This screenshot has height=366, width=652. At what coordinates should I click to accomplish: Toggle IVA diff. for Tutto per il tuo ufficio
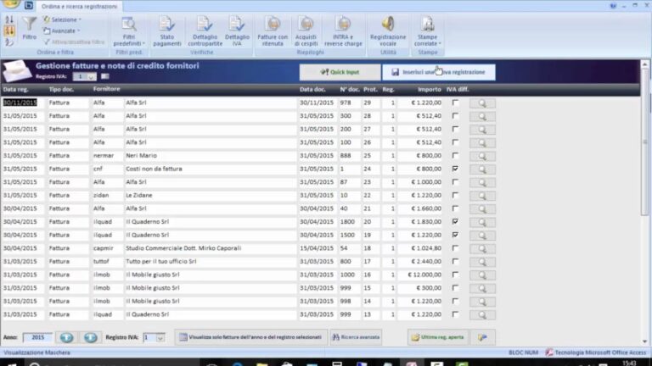(x=455, y=262)
